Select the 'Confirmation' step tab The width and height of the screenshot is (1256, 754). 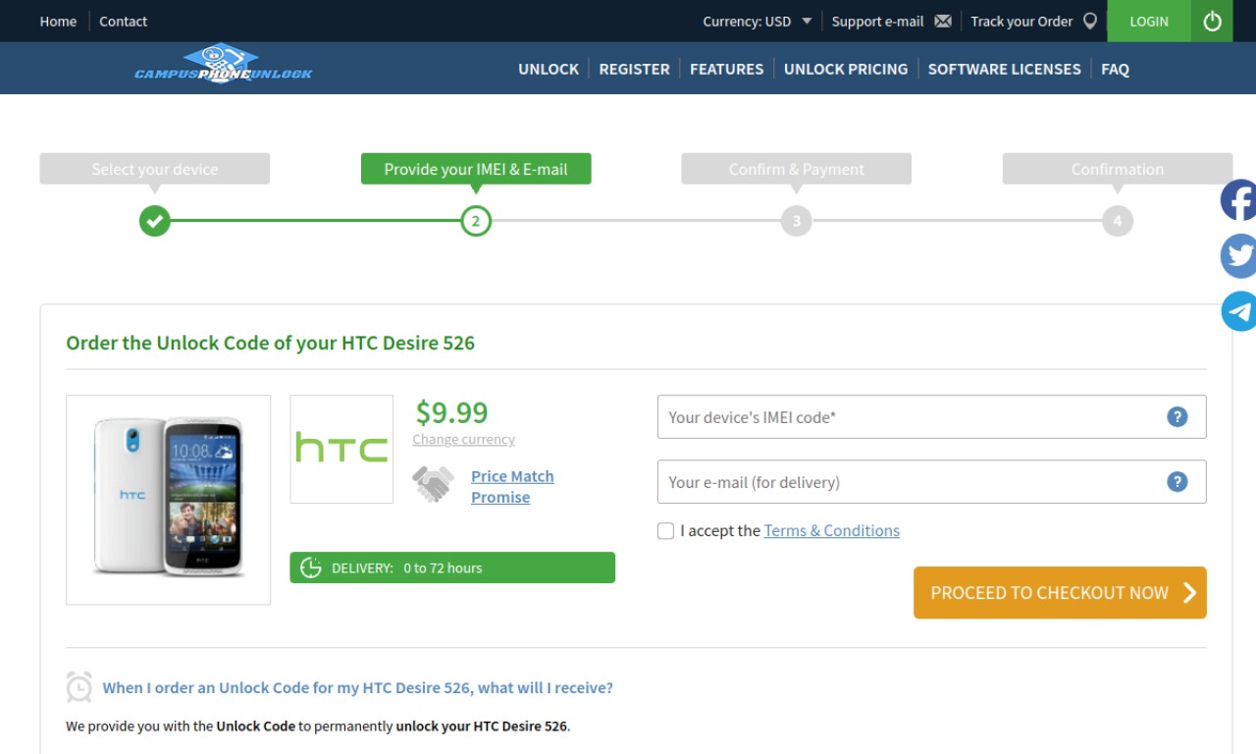(1118, 169)
